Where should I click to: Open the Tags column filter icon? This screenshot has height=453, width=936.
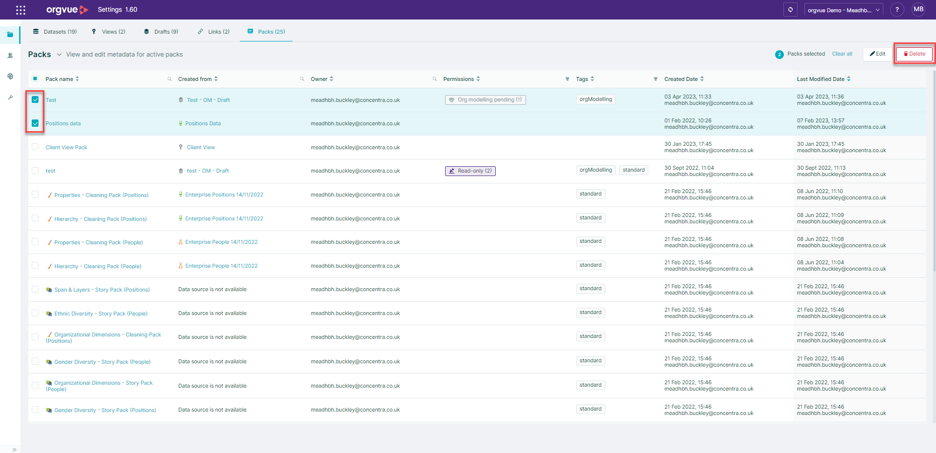click(x=655, y=79)
